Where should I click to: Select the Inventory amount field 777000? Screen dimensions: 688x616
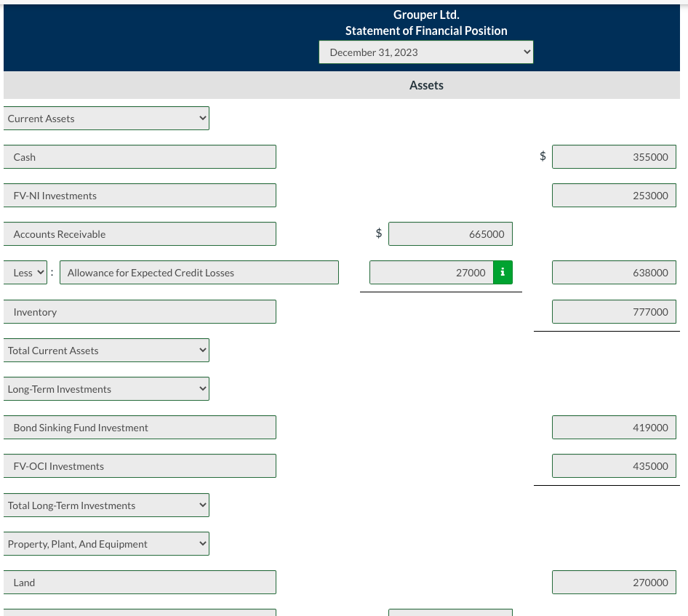614,311
